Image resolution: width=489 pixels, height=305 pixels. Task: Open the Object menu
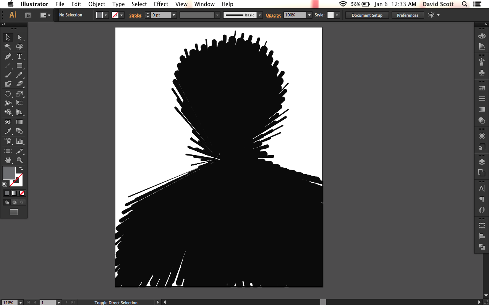click(97, 4)
